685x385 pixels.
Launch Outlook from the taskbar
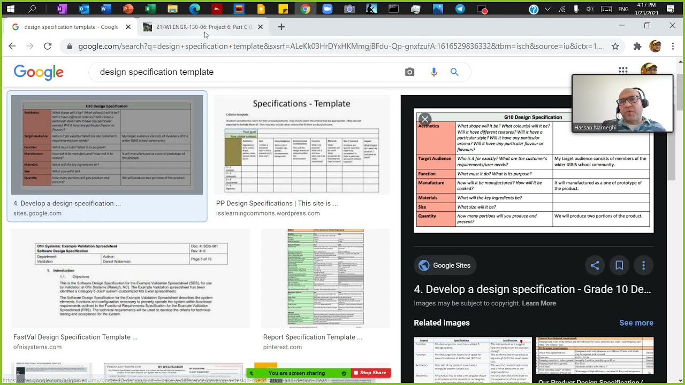(83, 9)
